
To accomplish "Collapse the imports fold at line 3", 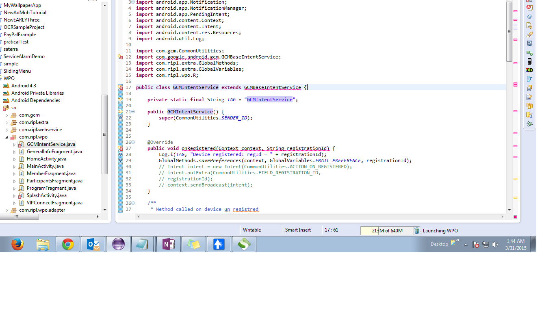I will pos(133,2).
